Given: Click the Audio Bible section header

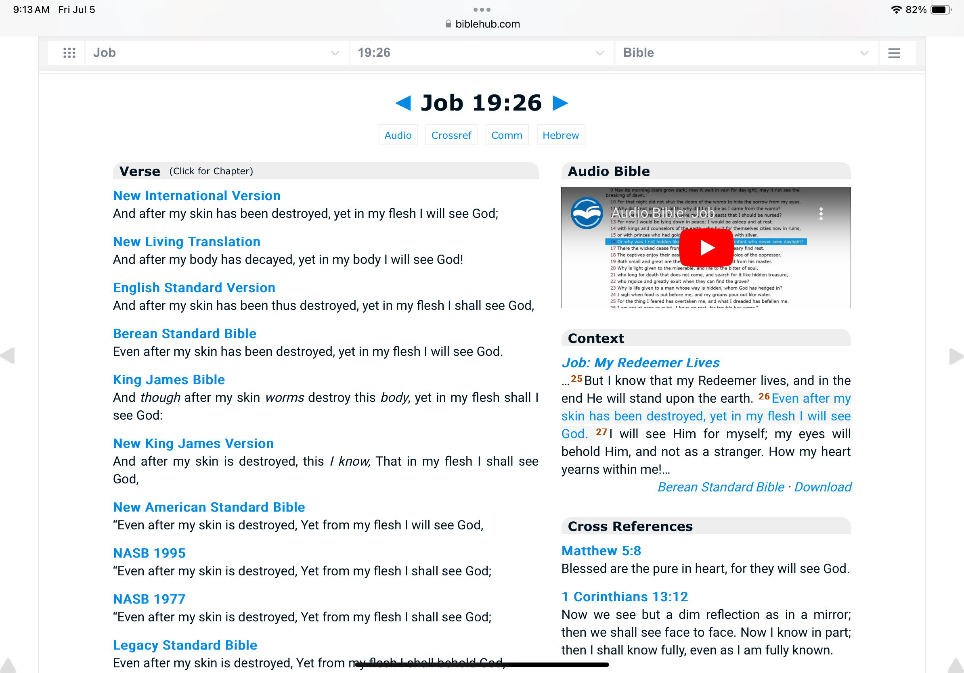Looking at the screenshot, I should pos(706,171).
